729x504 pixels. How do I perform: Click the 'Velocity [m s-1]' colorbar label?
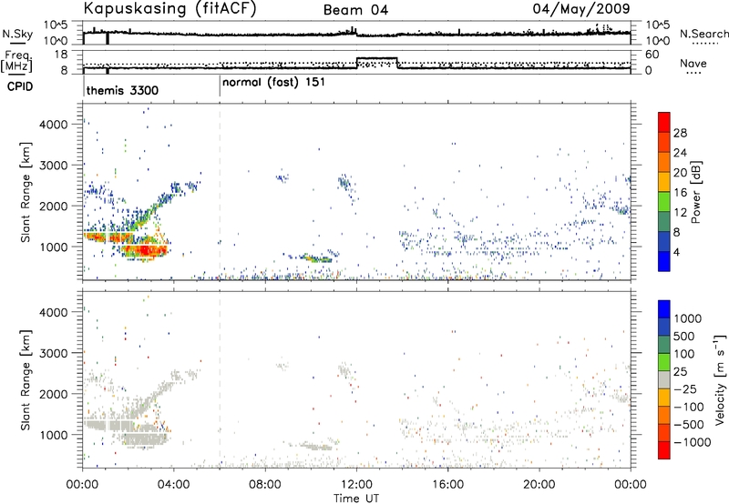click(720, 379)
